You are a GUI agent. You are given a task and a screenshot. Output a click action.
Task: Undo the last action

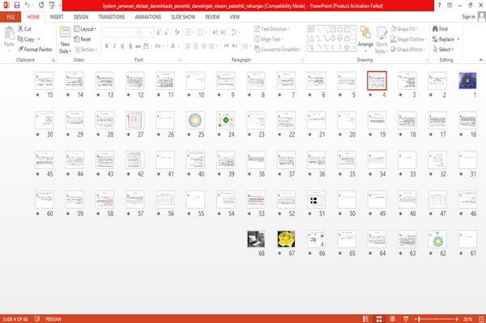(28, 5)
